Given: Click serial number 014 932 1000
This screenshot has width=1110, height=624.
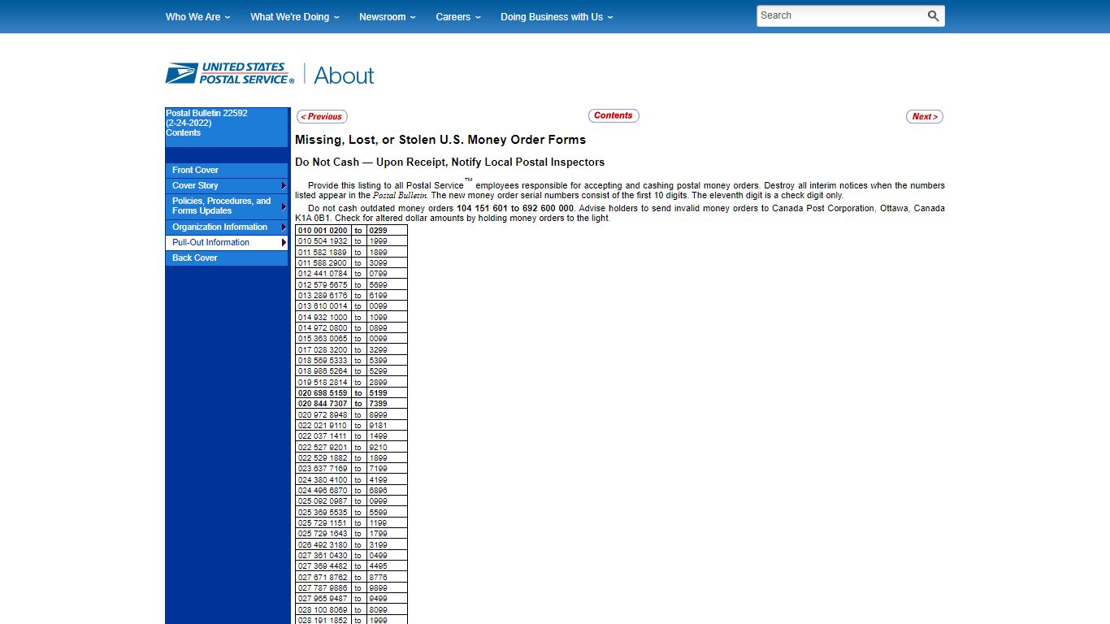Looking at the screenshot, I should point(323,317).
